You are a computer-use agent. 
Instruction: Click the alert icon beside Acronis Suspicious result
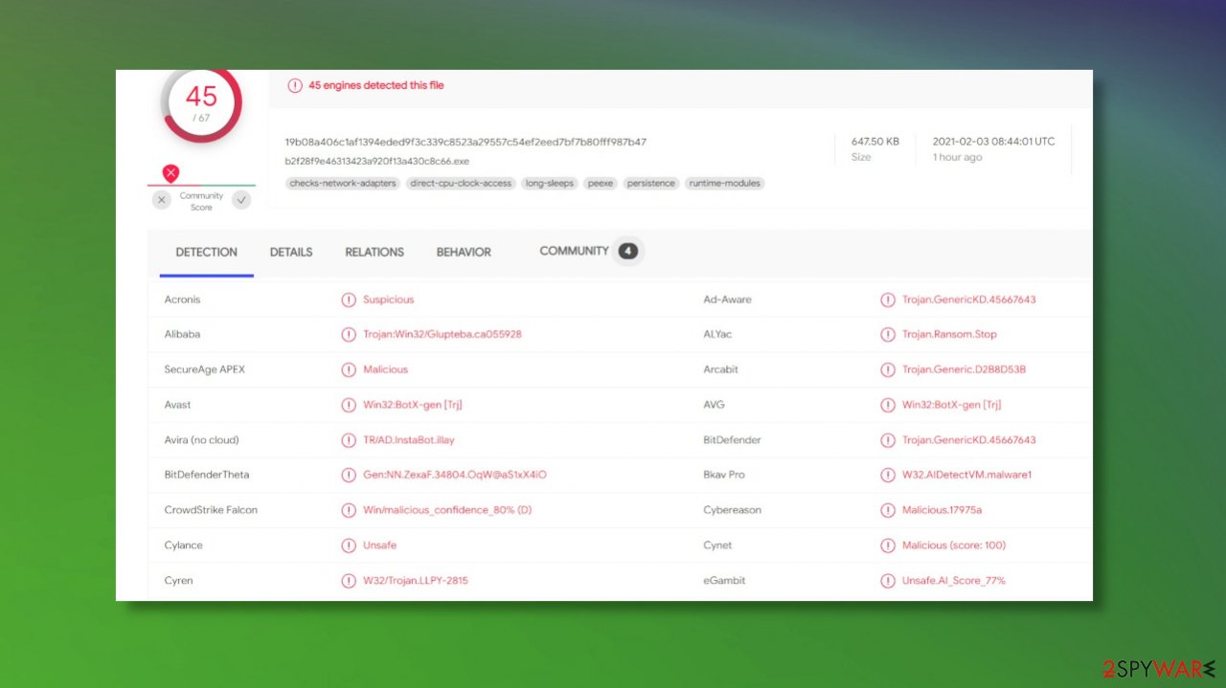[x=349, y=300]
